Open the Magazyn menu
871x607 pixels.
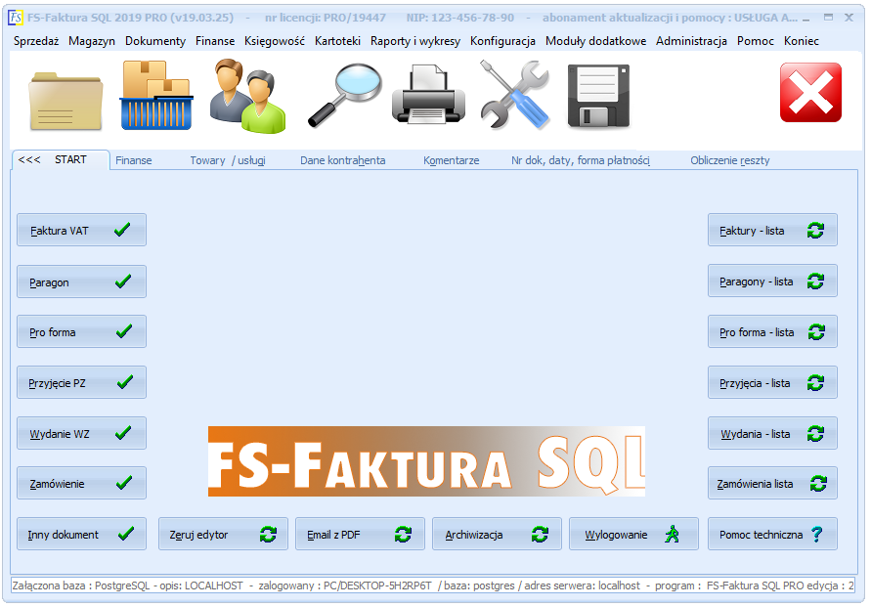click(92, 41)
